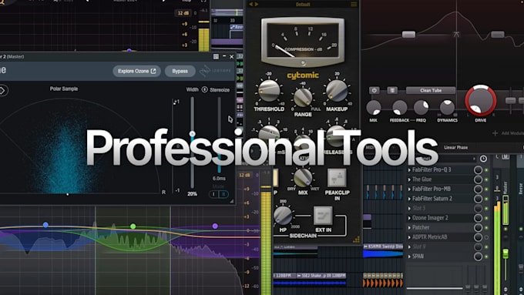524x295 pixels.
Task: Enable the ADPTR MetricAB slot LED
Action: pos(486,237)
